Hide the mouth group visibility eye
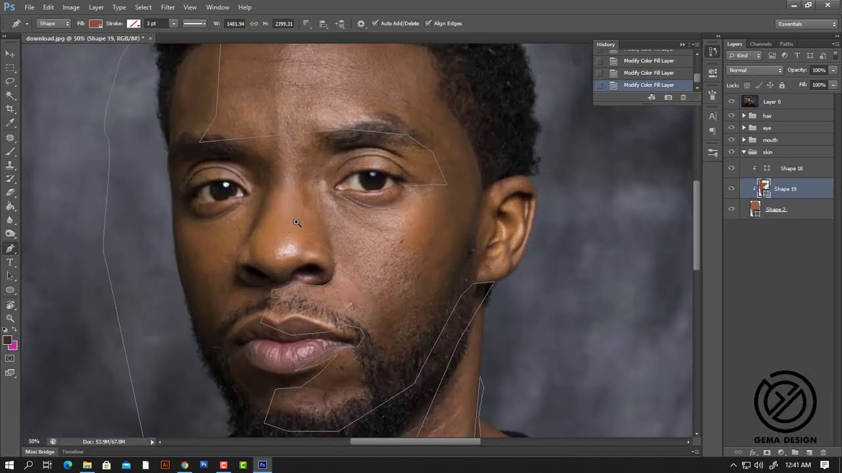The height and width of the screenshot is (473, 842). pos(731,140)
